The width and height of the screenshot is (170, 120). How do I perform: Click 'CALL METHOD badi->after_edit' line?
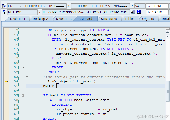[78, 100]
